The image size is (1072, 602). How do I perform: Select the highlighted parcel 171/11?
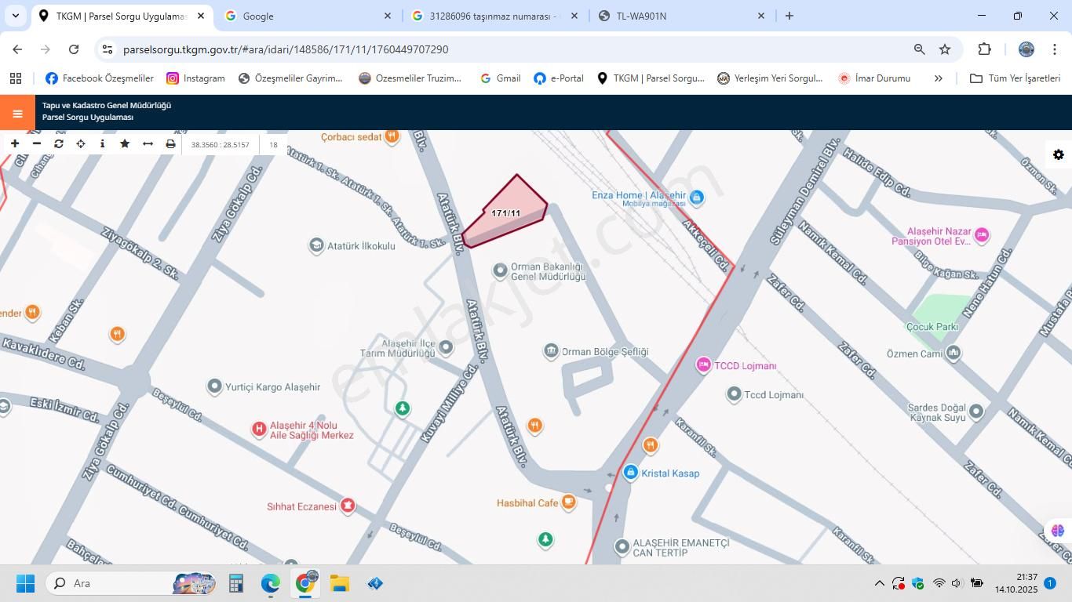point(506,212)
